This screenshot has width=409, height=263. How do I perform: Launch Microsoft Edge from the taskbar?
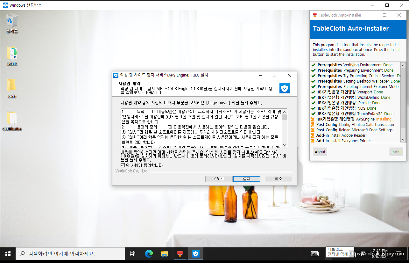click(x=149, y=254)
